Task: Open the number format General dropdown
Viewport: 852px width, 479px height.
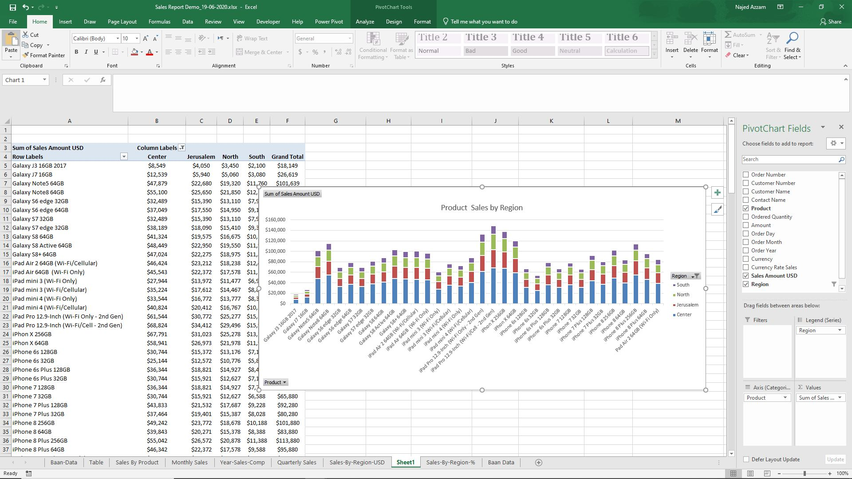Action: tap(350, 39)
